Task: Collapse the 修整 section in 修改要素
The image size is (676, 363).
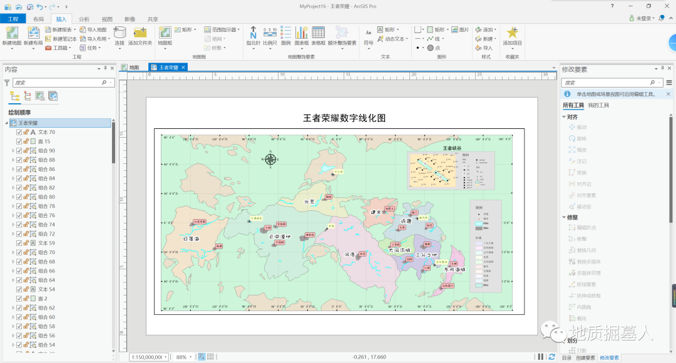Action: click(564, 217)
